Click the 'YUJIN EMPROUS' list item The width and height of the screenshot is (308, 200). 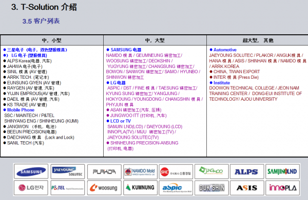click(x=36, y=94)
